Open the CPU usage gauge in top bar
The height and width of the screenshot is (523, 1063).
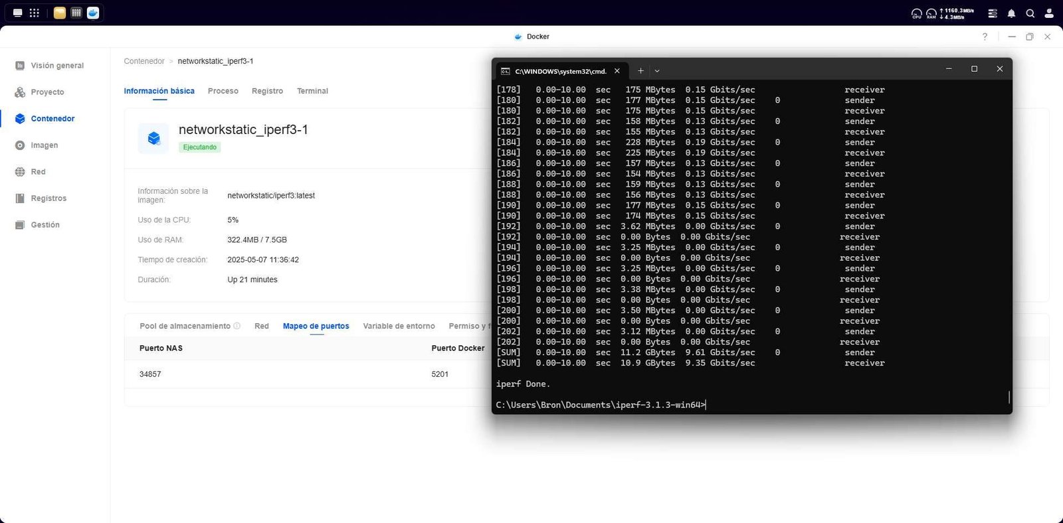coord(917,13)
